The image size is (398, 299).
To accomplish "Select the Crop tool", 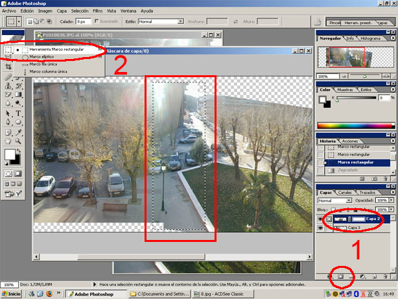I will click(8, 67).
